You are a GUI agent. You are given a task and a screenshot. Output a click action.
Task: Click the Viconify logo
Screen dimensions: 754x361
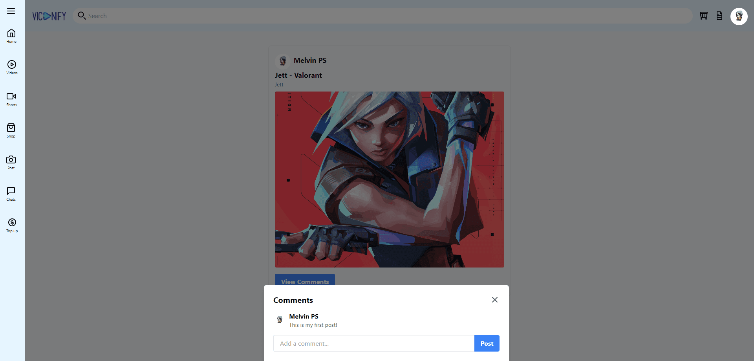tap(49, 16)
